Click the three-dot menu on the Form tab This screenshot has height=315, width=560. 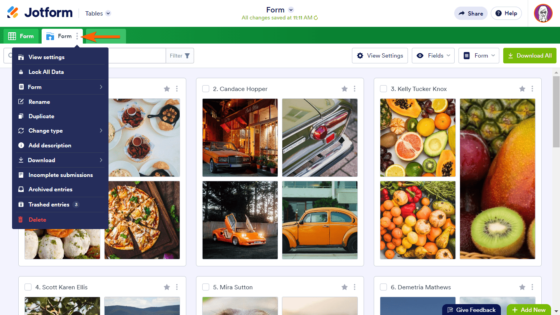[x=77, y=36]
